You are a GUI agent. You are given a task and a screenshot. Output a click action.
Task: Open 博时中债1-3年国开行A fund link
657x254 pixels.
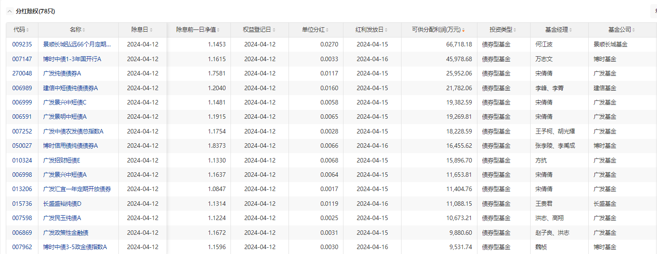point(72,59)
